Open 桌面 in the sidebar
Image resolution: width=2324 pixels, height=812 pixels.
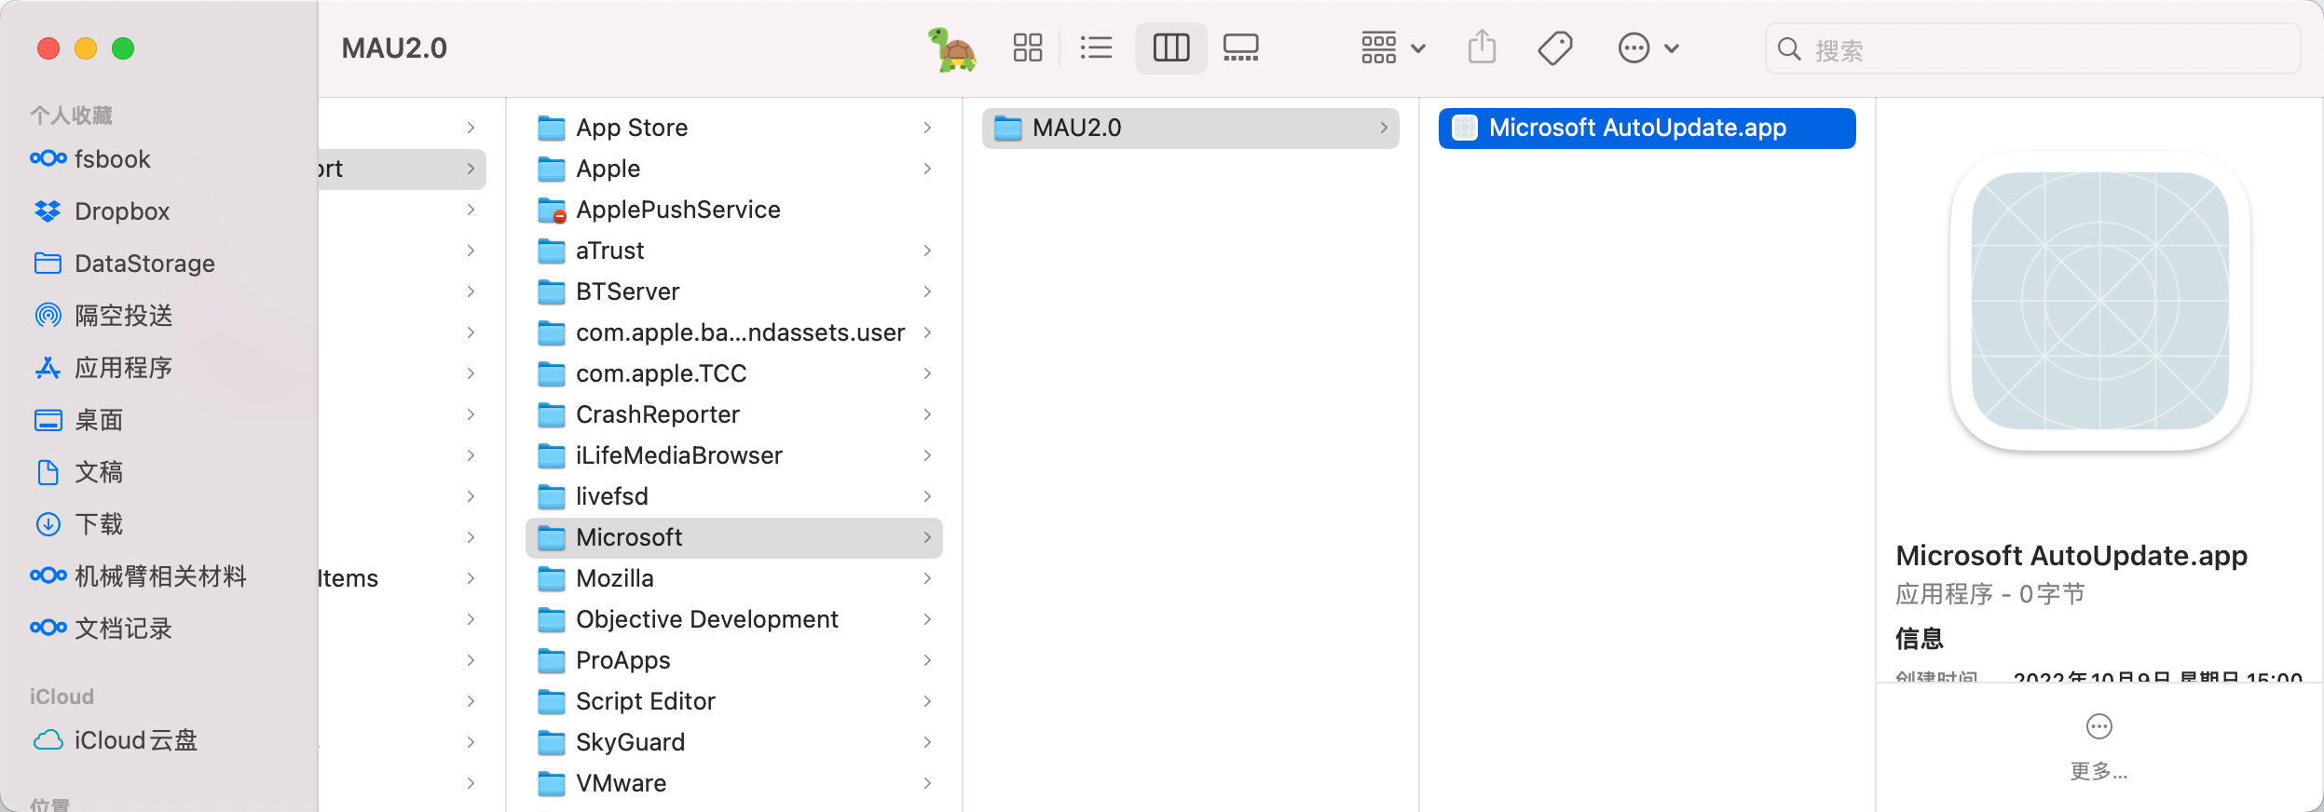click(78, 420)
